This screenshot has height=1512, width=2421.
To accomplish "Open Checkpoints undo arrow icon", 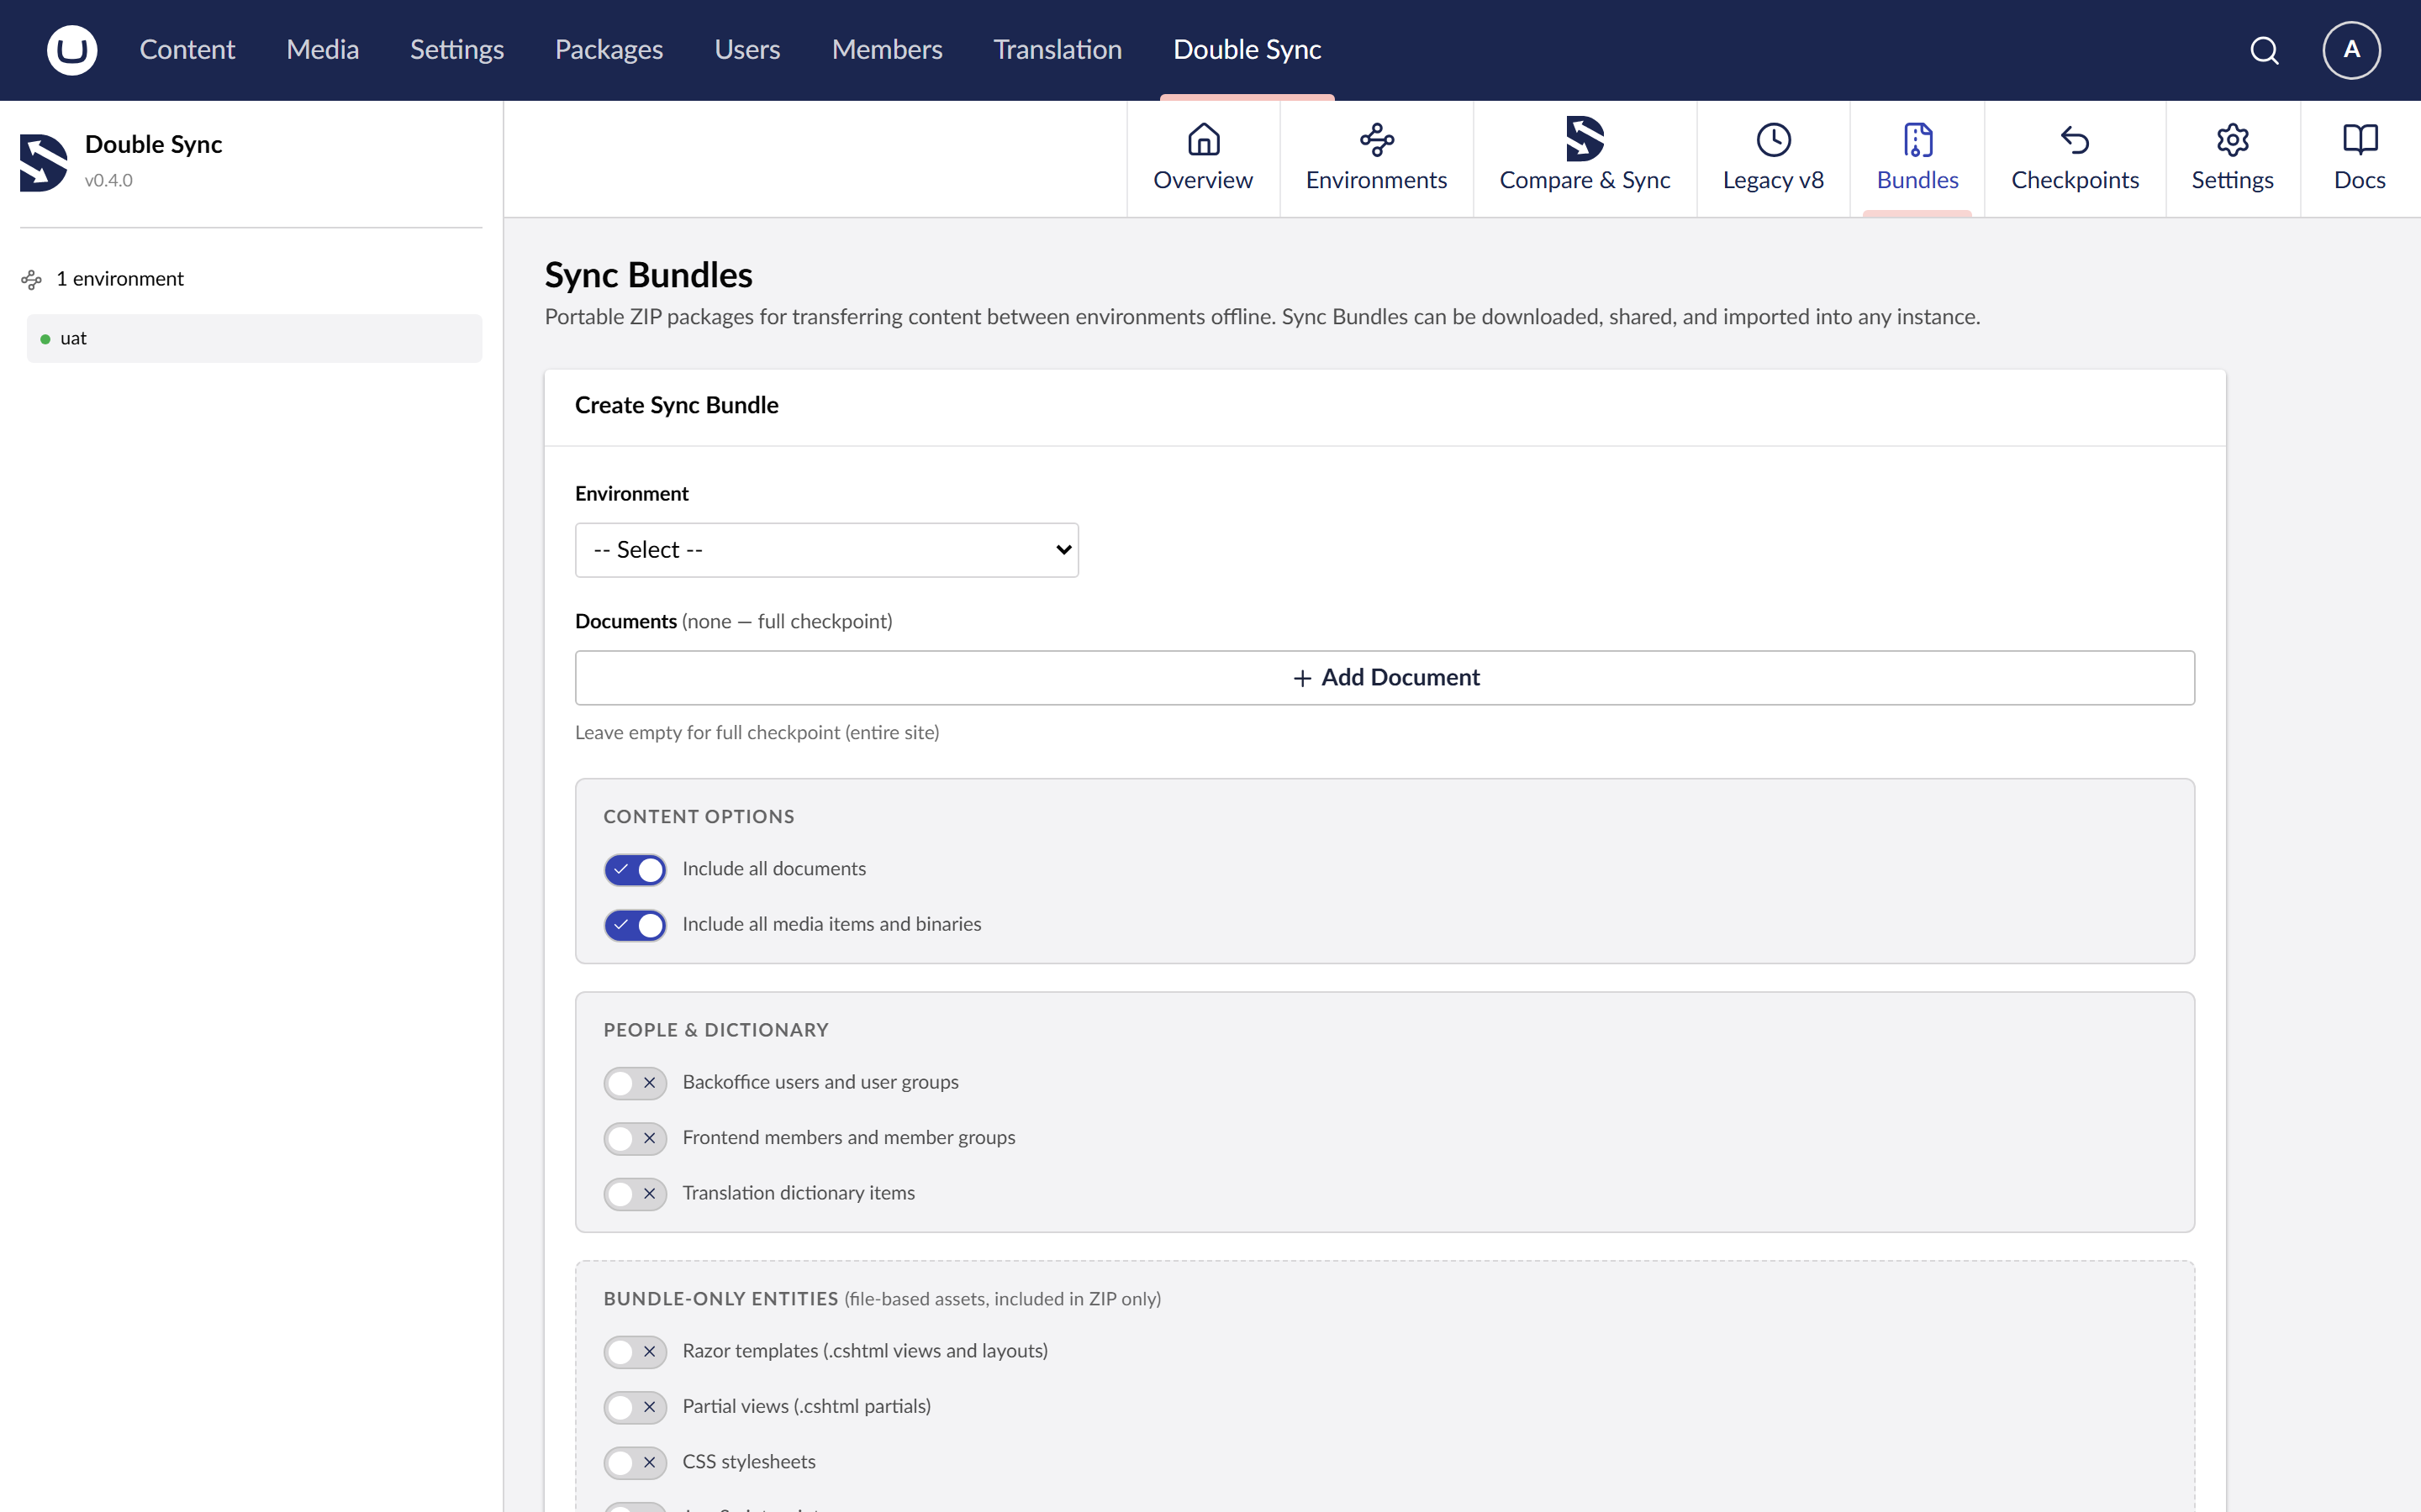I will [2075, 139].
